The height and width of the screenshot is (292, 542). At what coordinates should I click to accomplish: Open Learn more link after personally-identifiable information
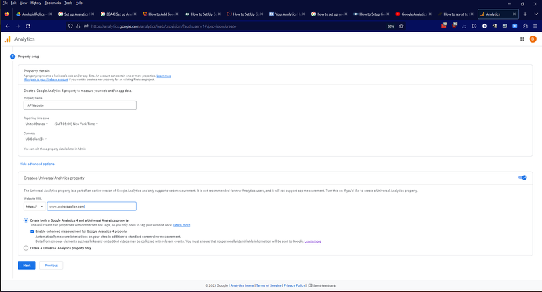click(313, 241)
